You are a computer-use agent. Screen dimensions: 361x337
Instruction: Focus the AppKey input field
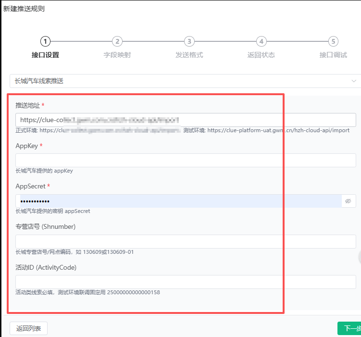click(x=186, y=160)
